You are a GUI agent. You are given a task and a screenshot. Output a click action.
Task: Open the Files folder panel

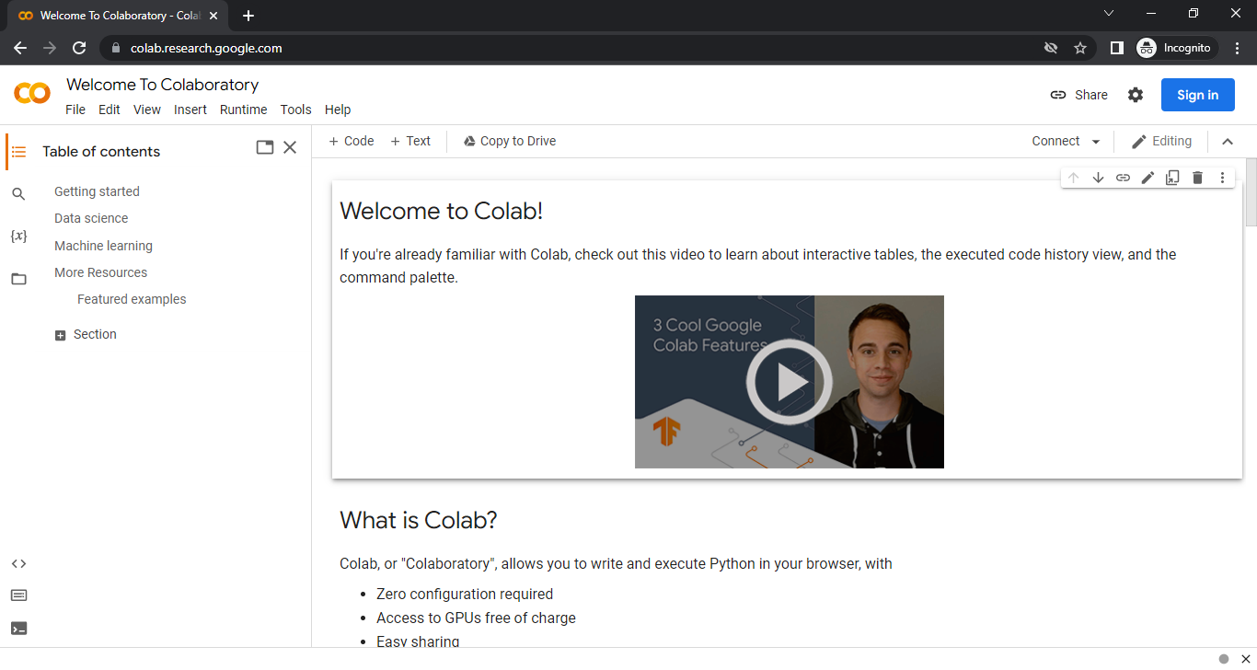pyautogui.click(x=18, y=279)
